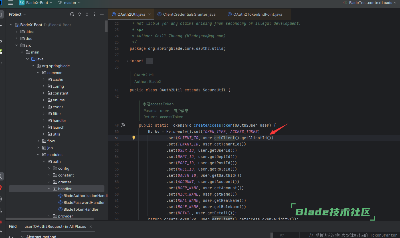Expand the doc folder arrow
The width and height of the screenshot is (400, 238).
point(17,38)
